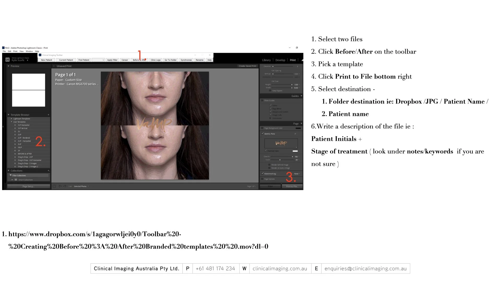Screen dimensions: 501x282
Task: Click the Collections panel plus icon
Action: (x=49, y=171)
